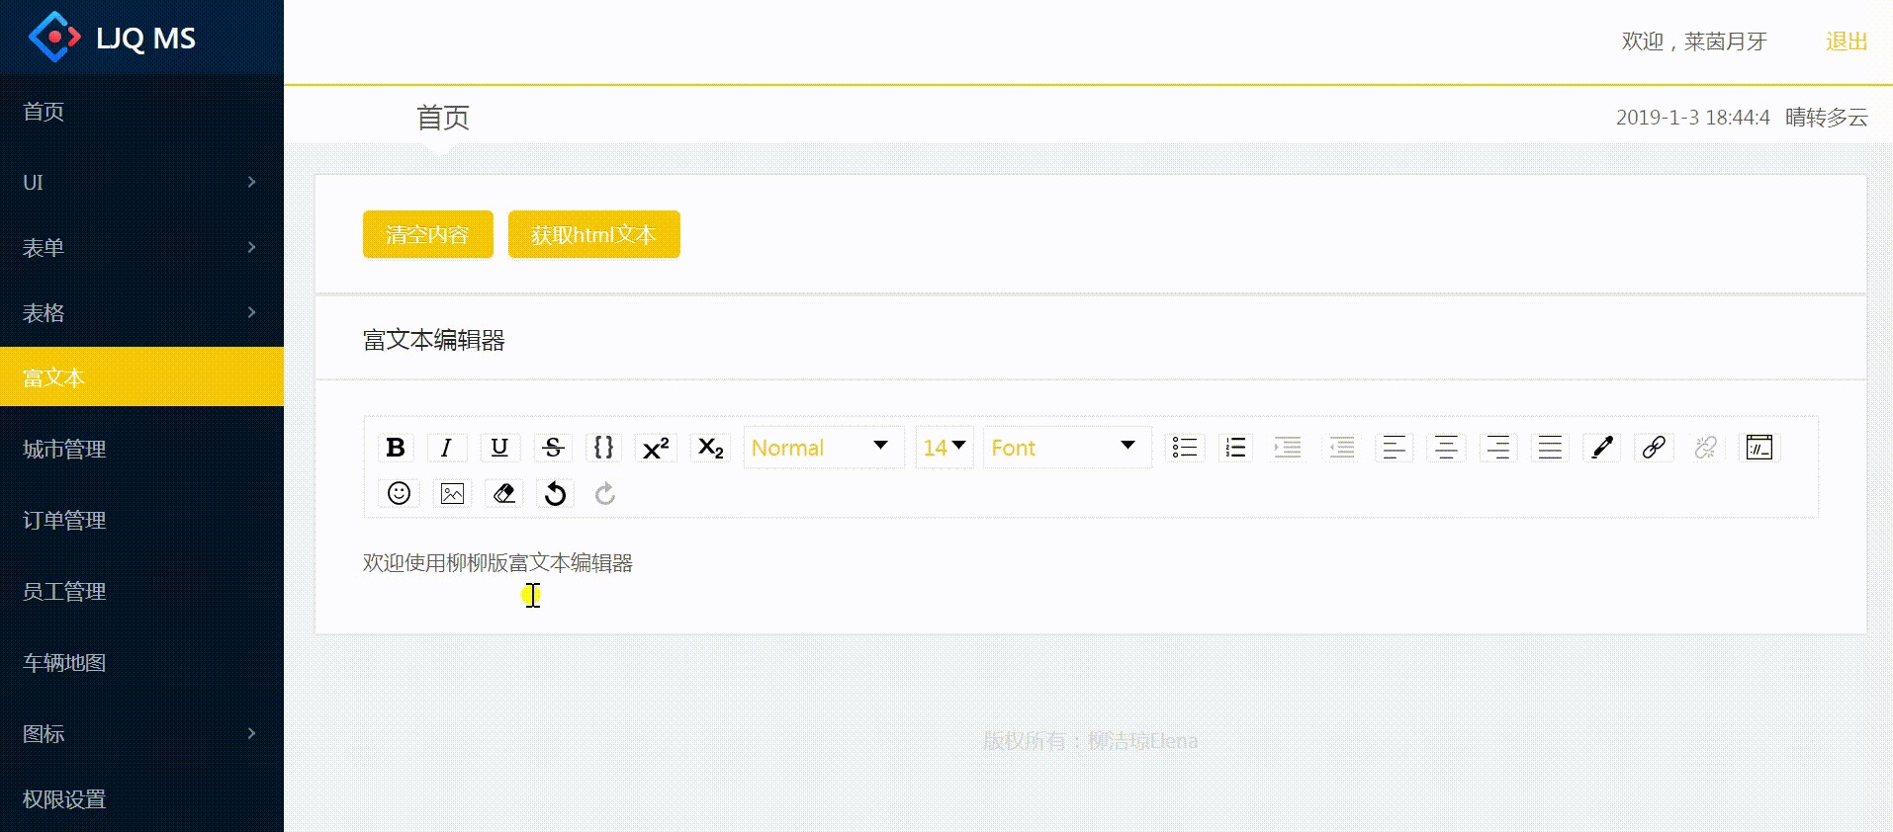Toggle underline formatting
The height and width of the screenshot is (832, 1893).
pos(499,448)
